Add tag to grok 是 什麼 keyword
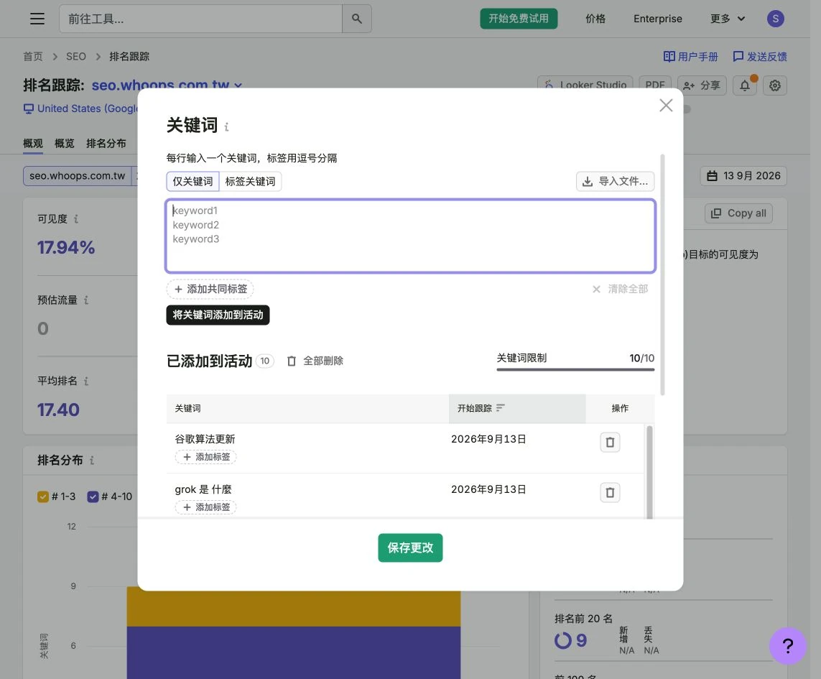The width and height of the screenshot is (821, 679). pos(205,508)
